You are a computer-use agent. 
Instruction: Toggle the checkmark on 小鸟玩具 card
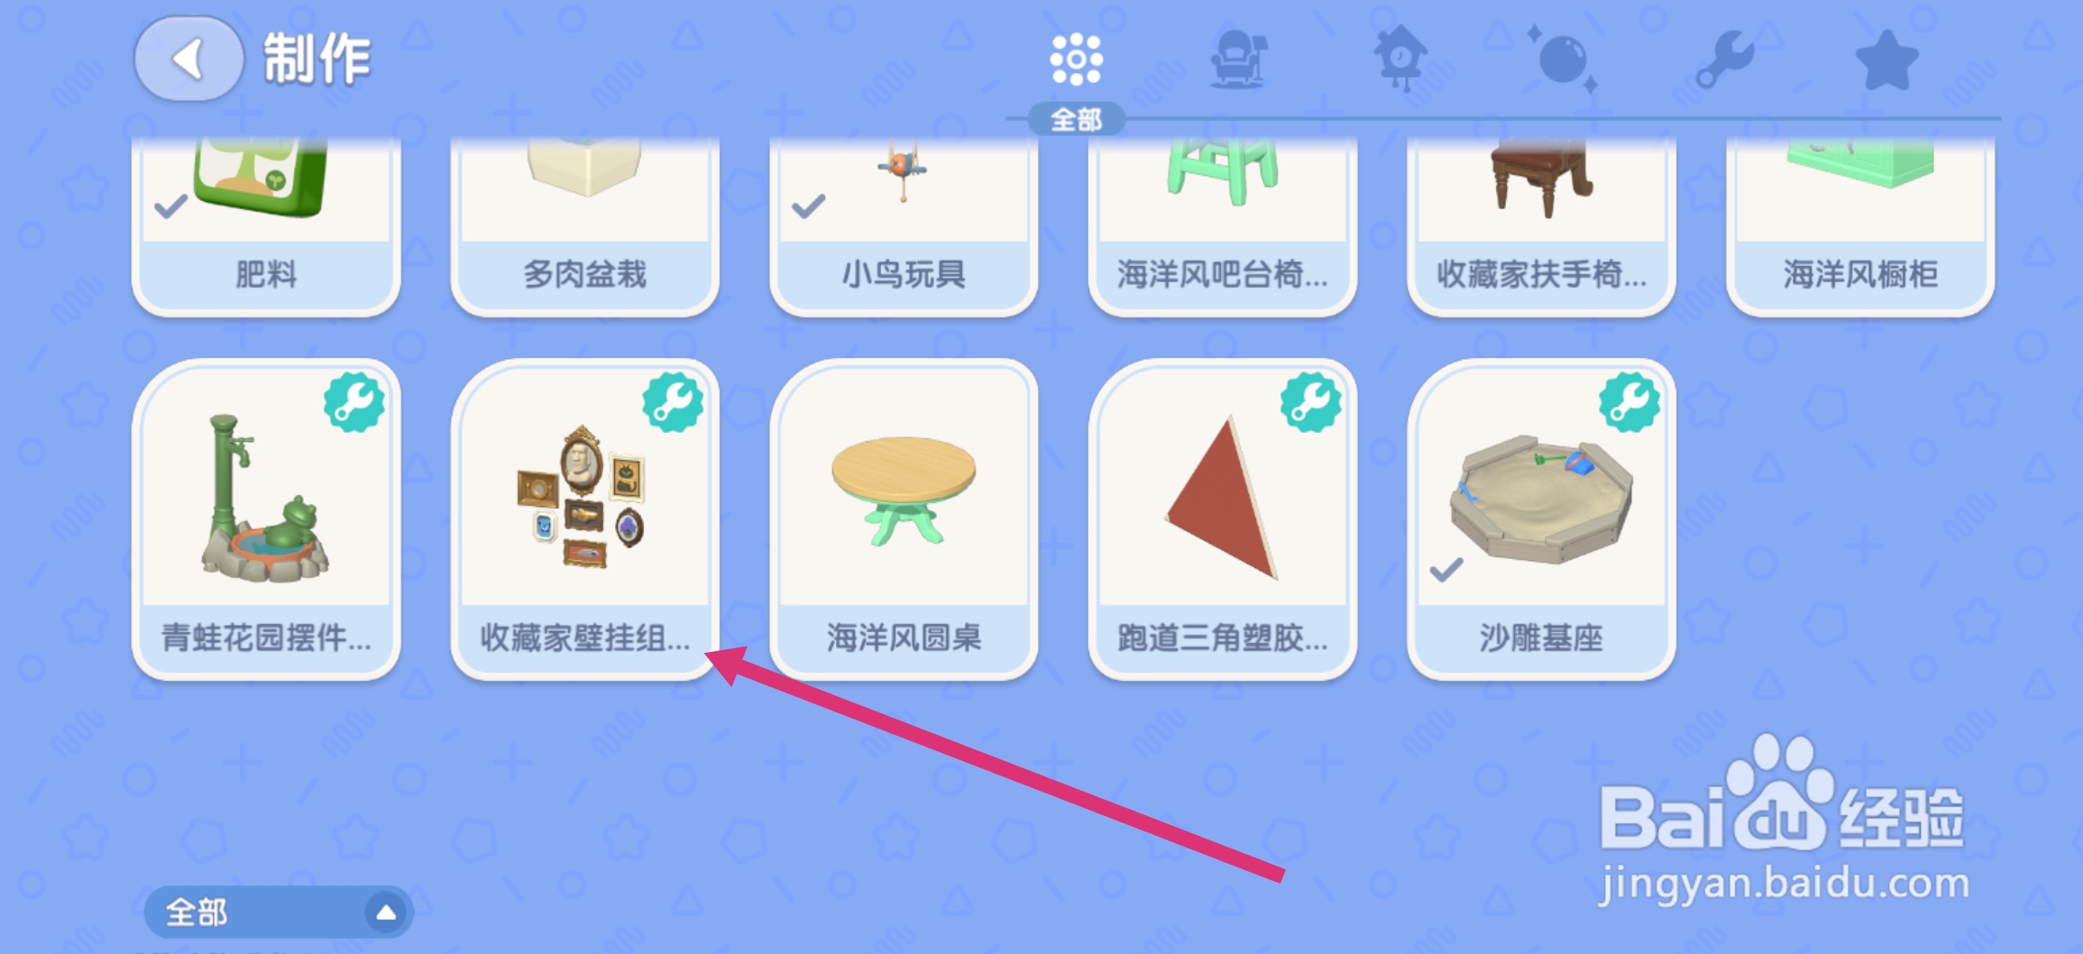808,207
